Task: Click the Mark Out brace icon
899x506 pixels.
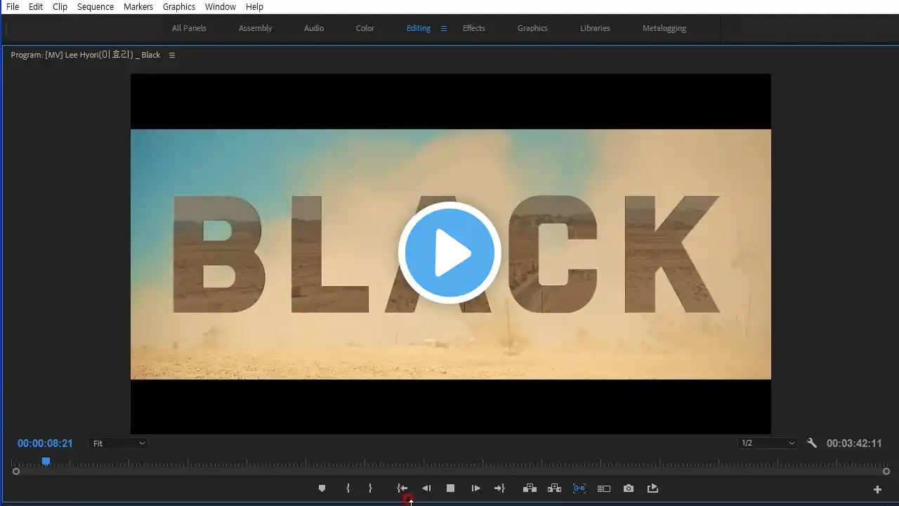Action: 371,488
